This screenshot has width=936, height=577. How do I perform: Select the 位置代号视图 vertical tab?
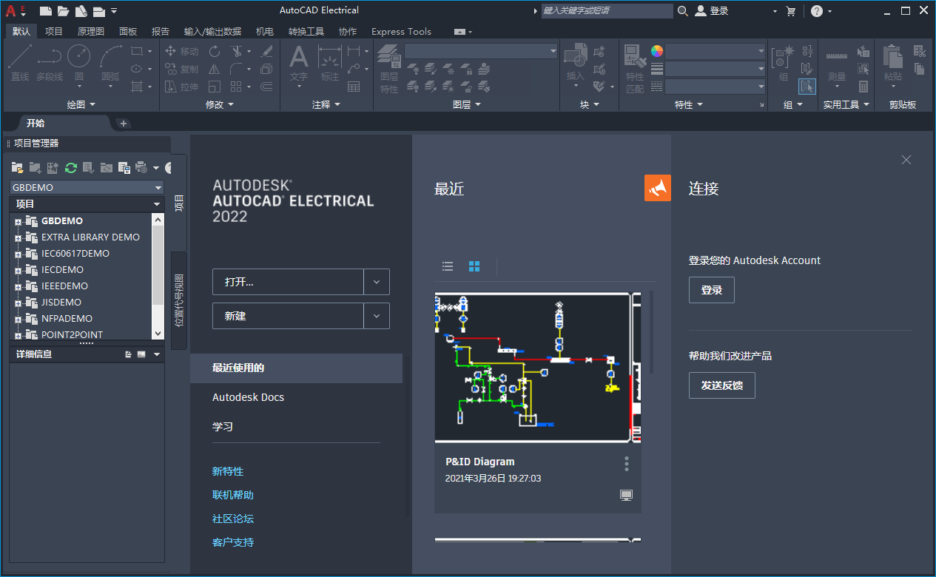coord(179,300)
